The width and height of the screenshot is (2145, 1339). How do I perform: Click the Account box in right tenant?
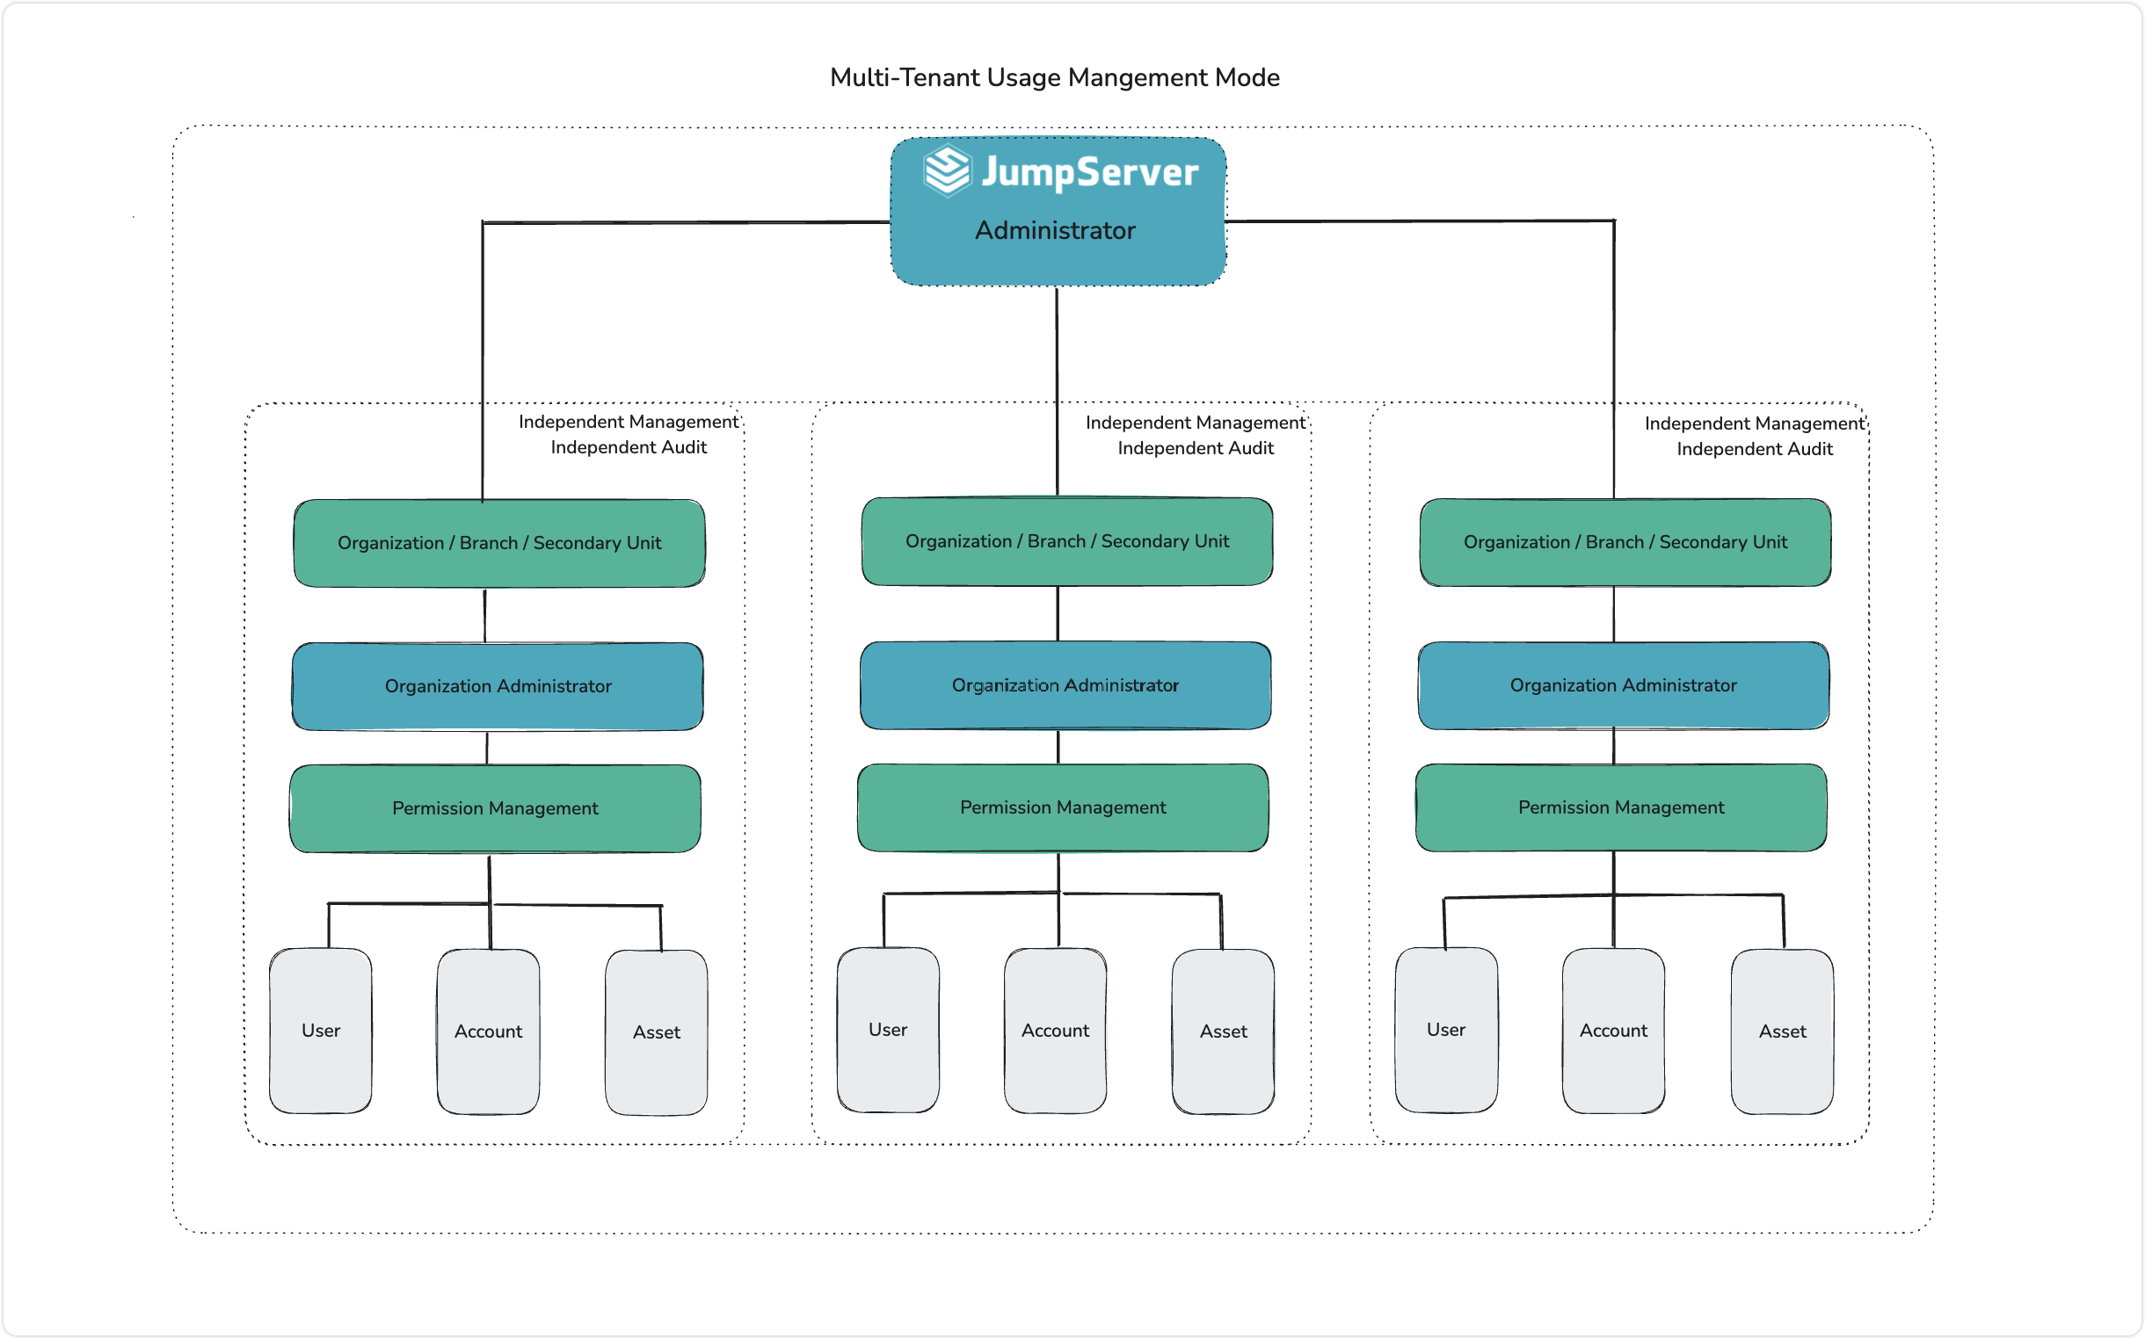1613,1031
